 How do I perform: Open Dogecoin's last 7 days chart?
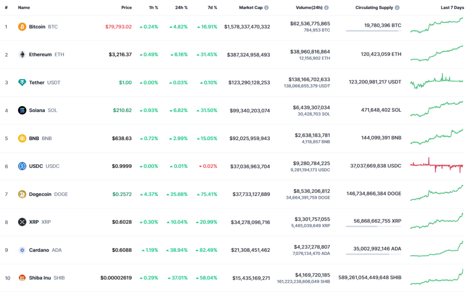point(437,193)
